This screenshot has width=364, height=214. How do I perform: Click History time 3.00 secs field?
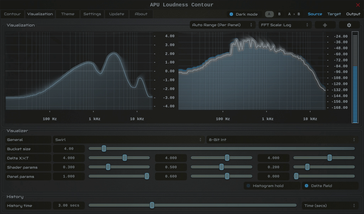coord(69,205)
